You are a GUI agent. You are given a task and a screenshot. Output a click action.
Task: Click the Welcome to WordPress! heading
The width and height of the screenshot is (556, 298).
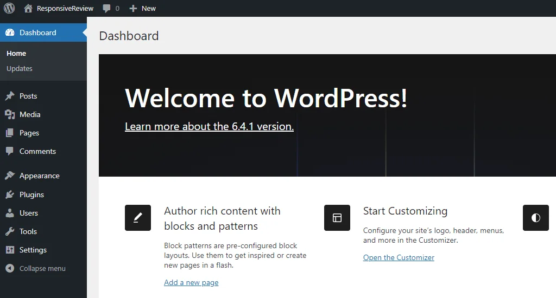click(266, 98)
